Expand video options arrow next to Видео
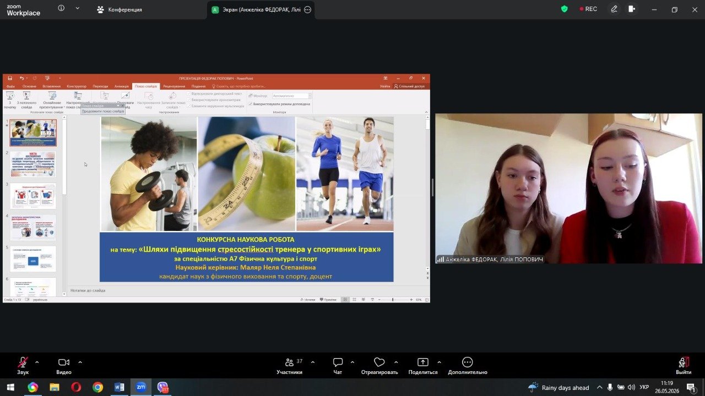The width and height of the screenshot is (705, 396). [80, 362]
